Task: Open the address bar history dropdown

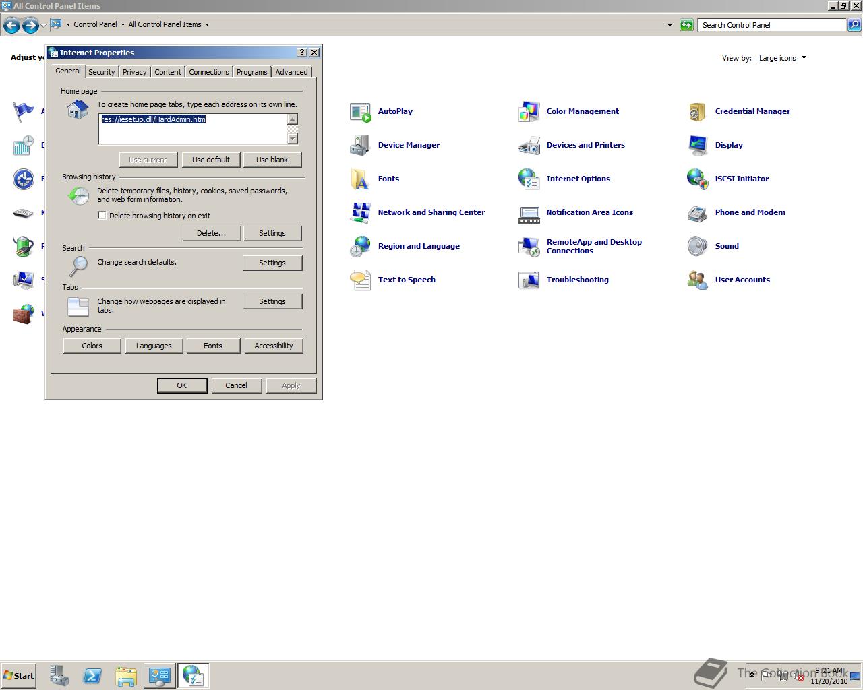Action: coord(669,25)
